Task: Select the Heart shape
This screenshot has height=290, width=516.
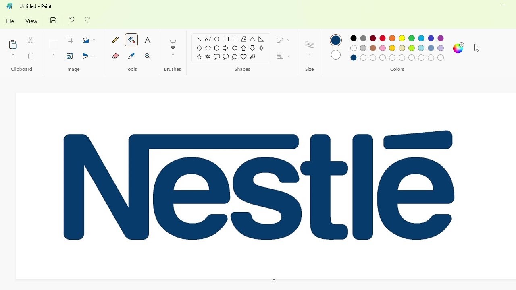Action: (x=243, y=57)
